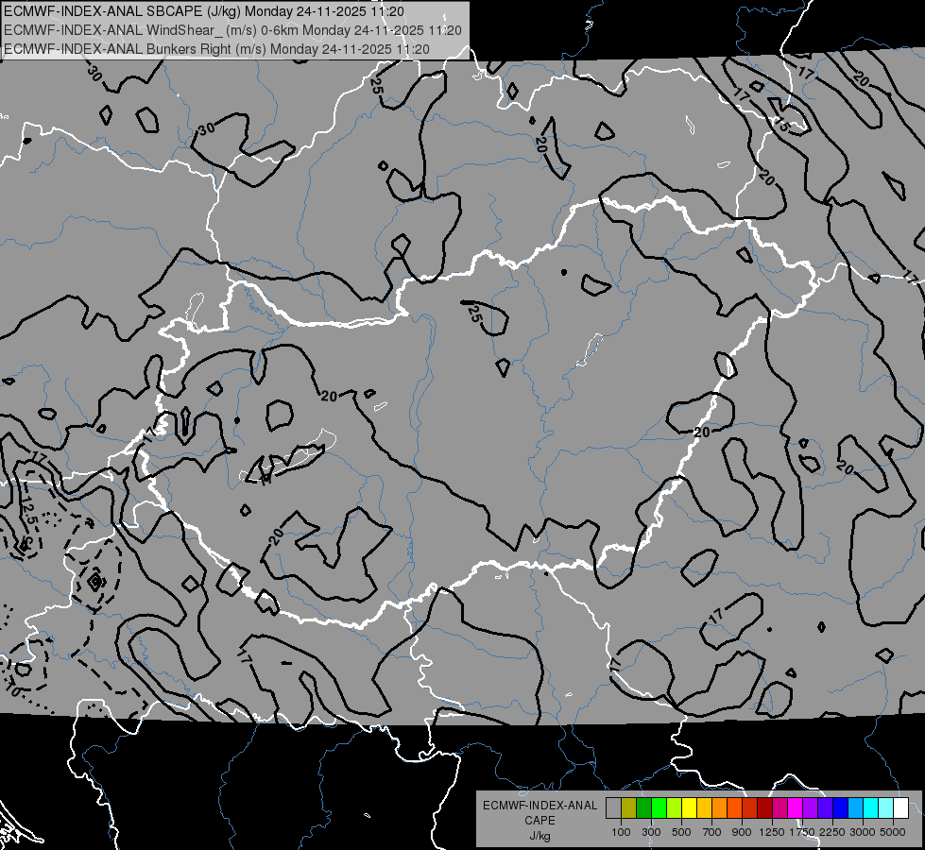Click the gray CAPE legend swatch
The width and height of the screenshot is (925, 850).
coord(613,808)
